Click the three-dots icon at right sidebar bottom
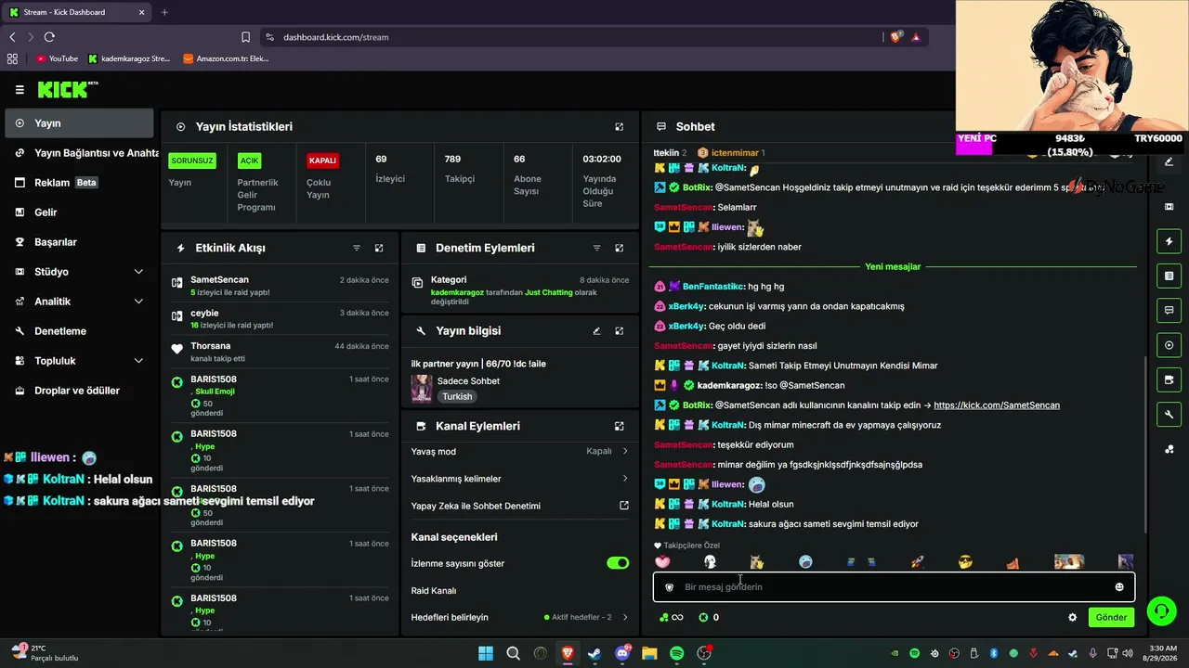This screenshot has height=668, width=1189. 1169,450
